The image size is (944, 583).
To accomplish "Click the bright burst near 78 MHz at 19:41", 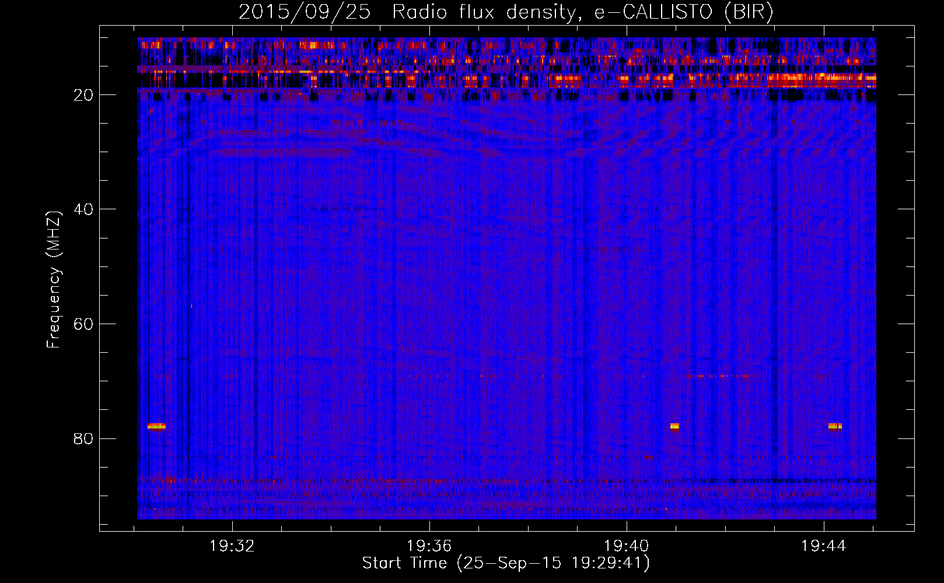I will pos(674,426).
